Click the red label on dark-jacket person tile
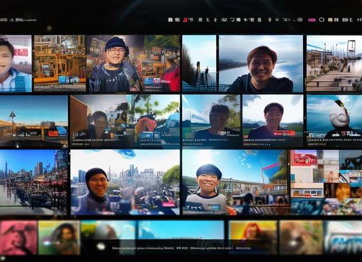The width and height of the screenshot is (362, 262). (x=285, y=133)
